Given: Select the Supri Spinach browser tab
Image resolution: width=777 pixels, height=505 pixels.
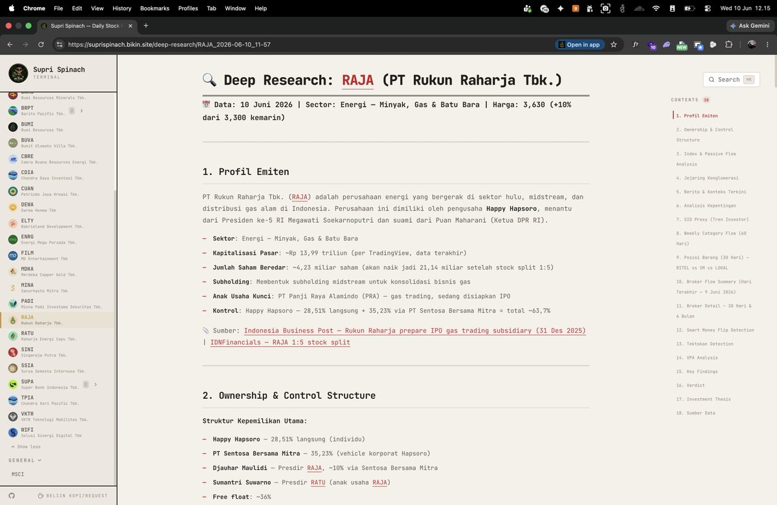Looking at the screenshot, I should 85,26.
